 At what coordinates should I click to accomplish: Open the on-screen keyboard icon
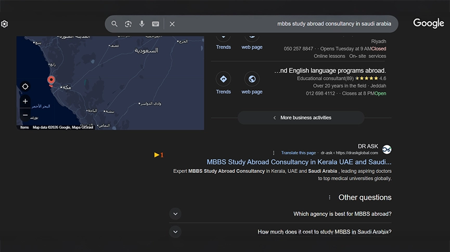tap(155, 24)
